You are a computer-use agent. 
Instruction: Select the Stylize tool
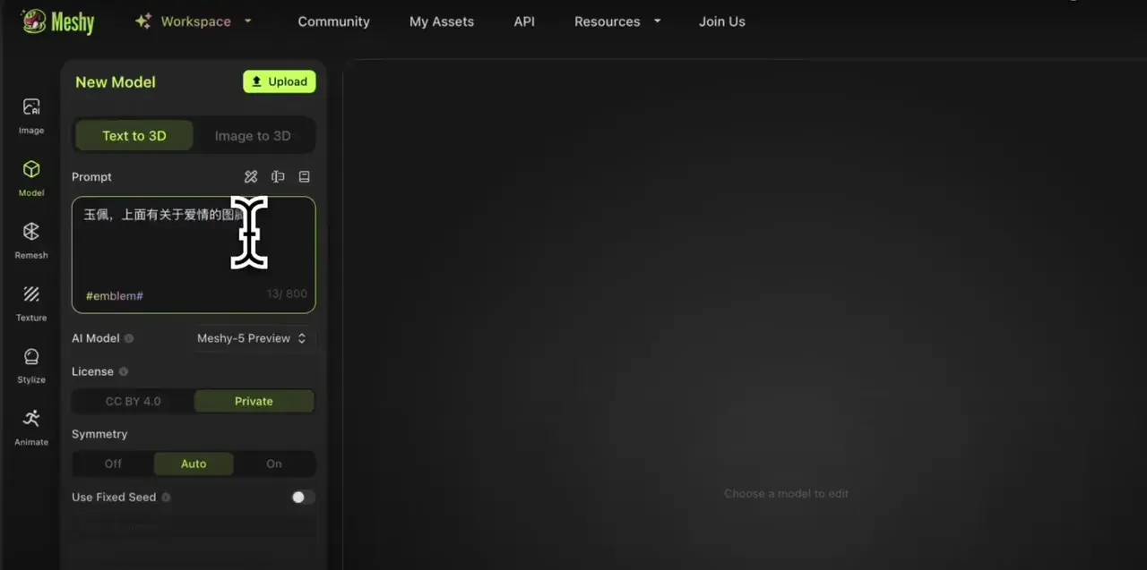[x=30, y=362]
